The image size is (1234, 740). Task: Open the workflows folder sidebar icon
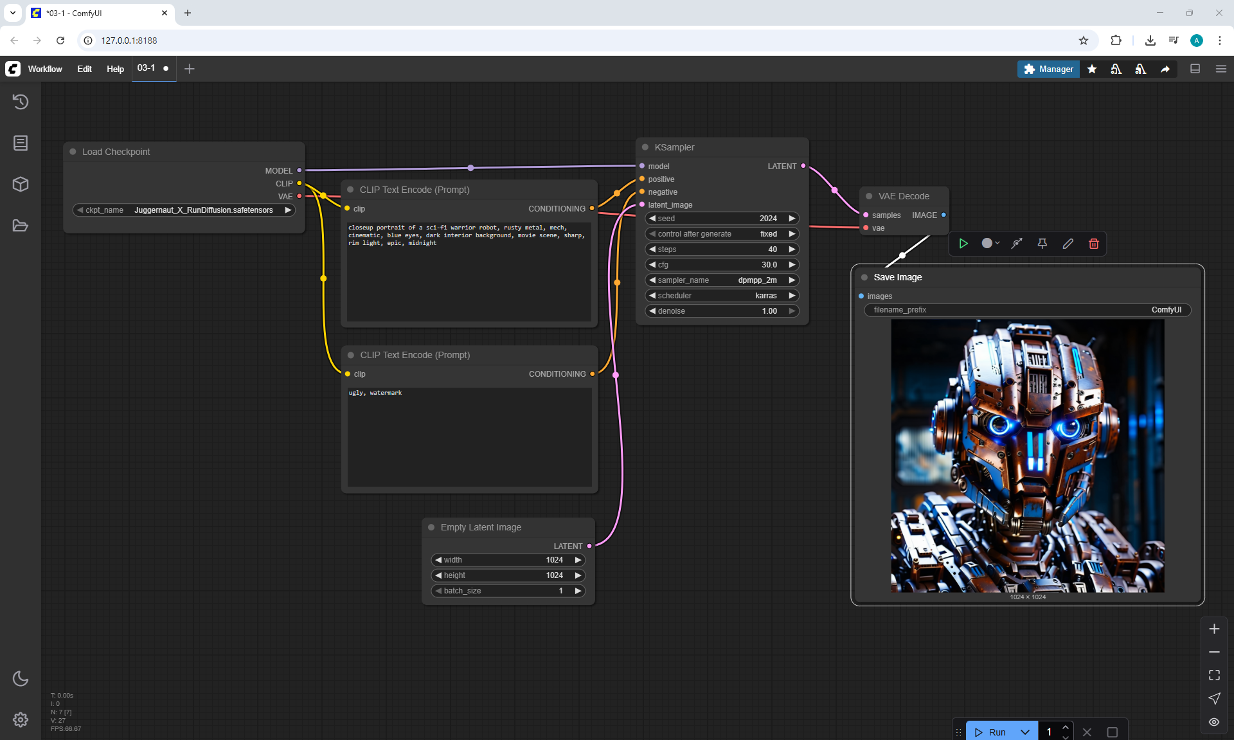click(x=21, y=226)
